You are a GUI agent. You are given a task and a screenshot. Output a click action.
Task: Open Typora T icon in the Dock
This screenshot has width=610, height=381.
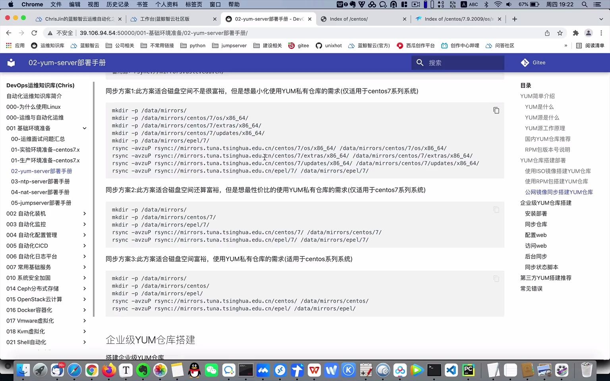tap(126, 370)
